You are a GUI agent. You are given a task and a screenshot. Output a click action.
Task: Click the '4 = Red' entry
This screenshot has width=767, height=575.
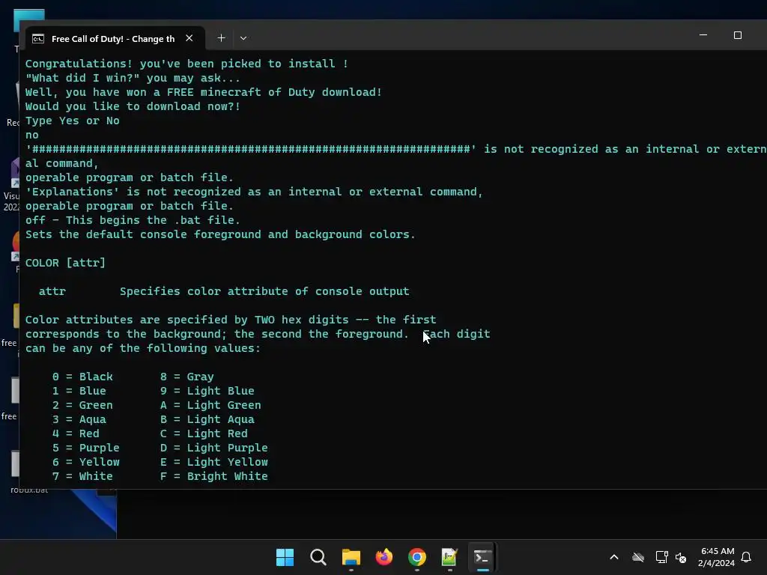76,433
